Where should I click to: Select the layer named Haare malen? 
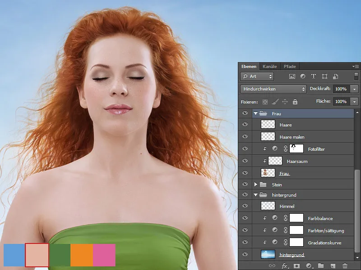coord(292,137)
